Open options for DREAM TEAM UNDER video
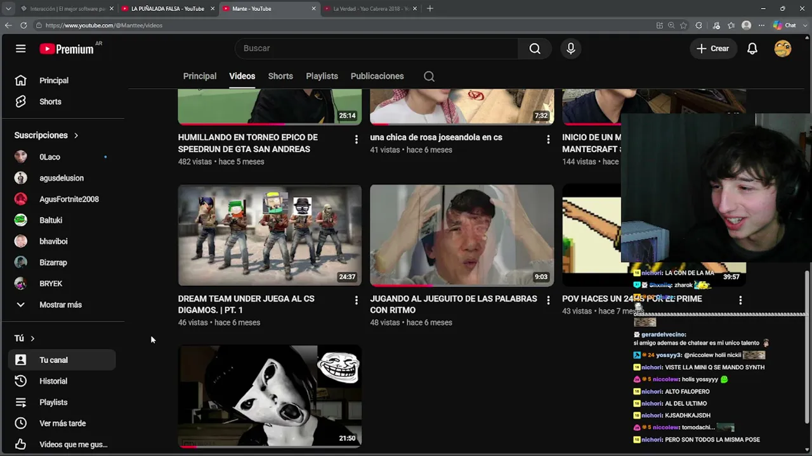This screenshot has width=812, height=456. [356, 300]
